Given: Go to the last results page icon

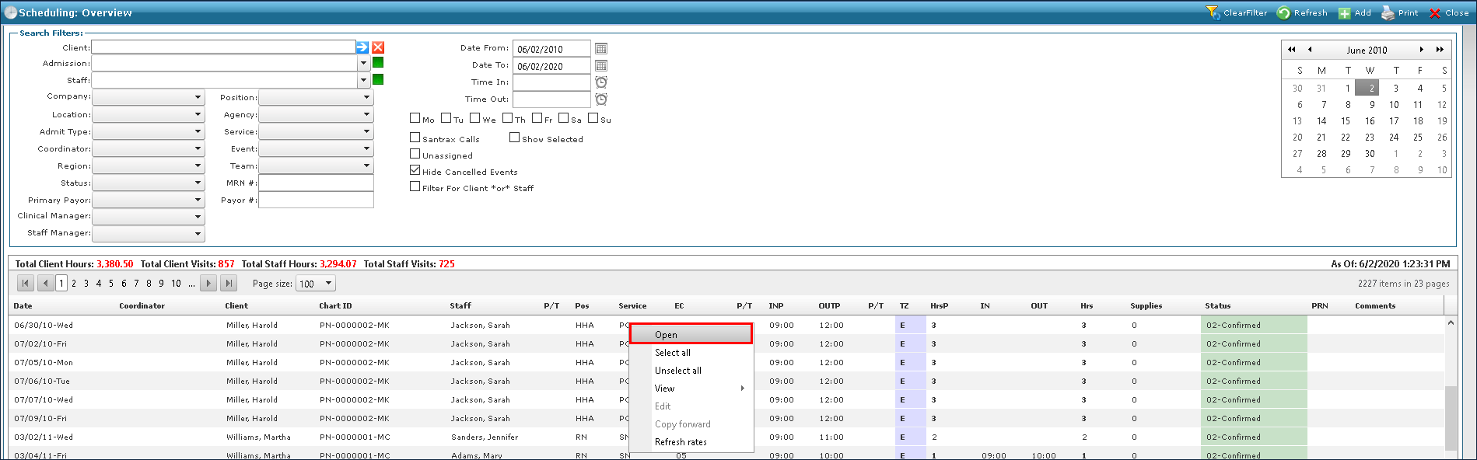Looking at the screenshot, I should click(228, 284).
